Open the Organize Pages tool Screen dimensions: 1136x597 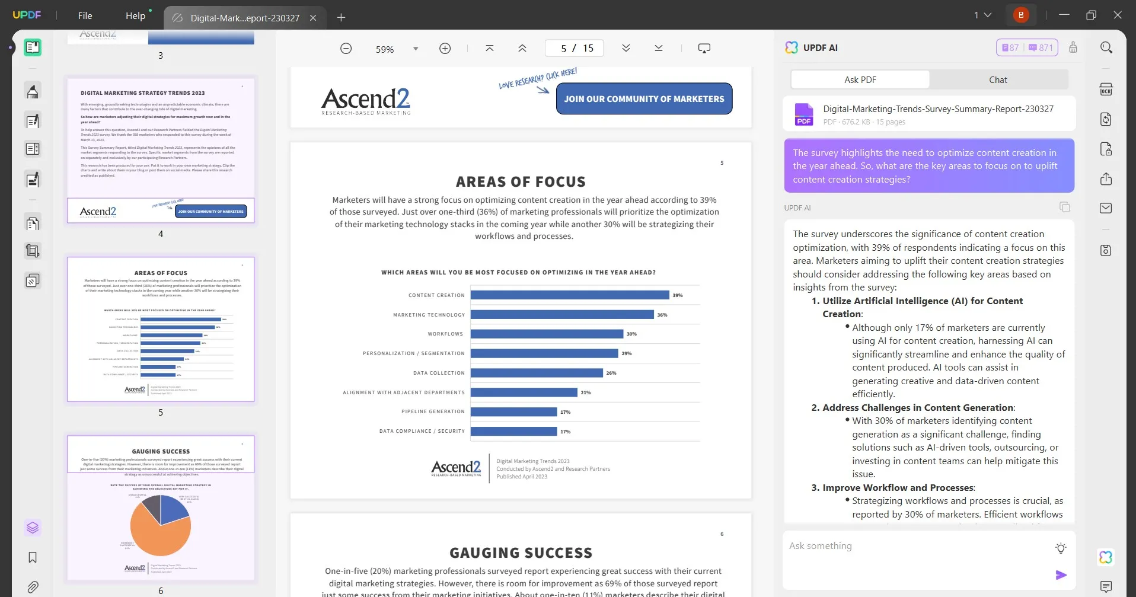click(x=33, y=149)
